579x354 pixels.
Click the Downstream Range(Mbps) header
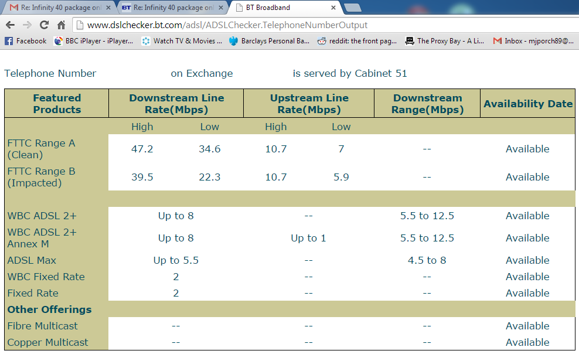pos(427,104)
